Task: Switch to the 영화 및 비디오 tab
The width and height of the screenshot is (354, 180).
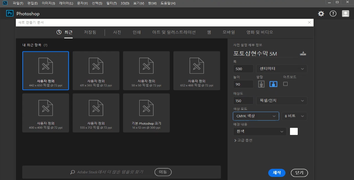Action: point(260,32)
